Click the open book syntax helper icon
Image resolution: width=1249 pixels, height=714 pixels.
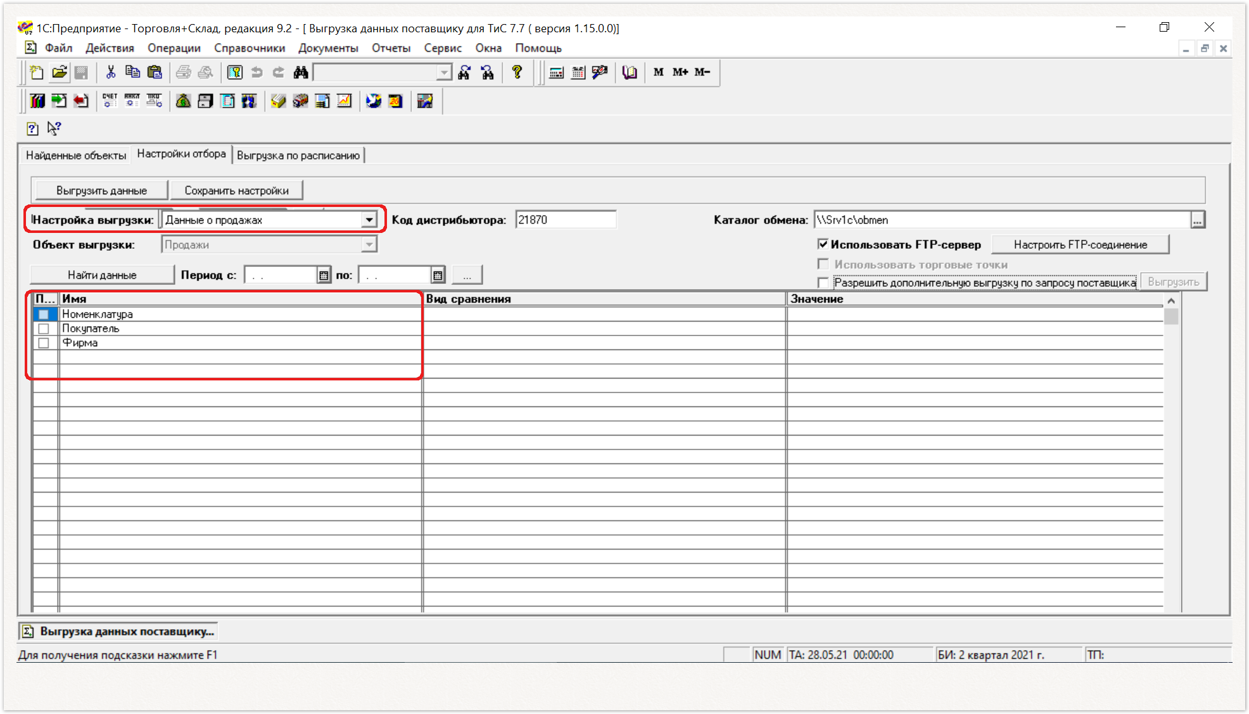[630, 72]
